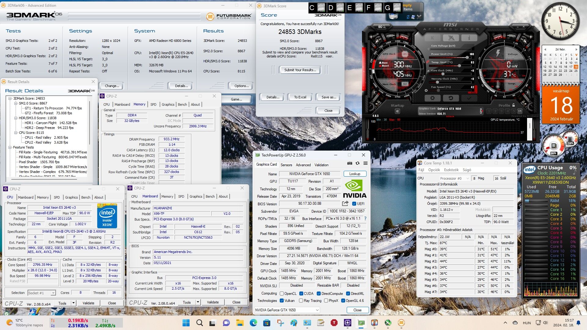This screenshot has width=587, height=330.
Task: Launch Microsoft Edge from the taskbar
Action: [x=253, y=323]
